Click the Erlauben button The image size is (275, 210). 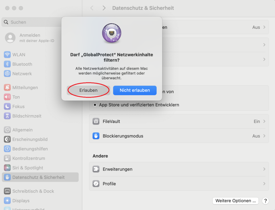(89, 90)
